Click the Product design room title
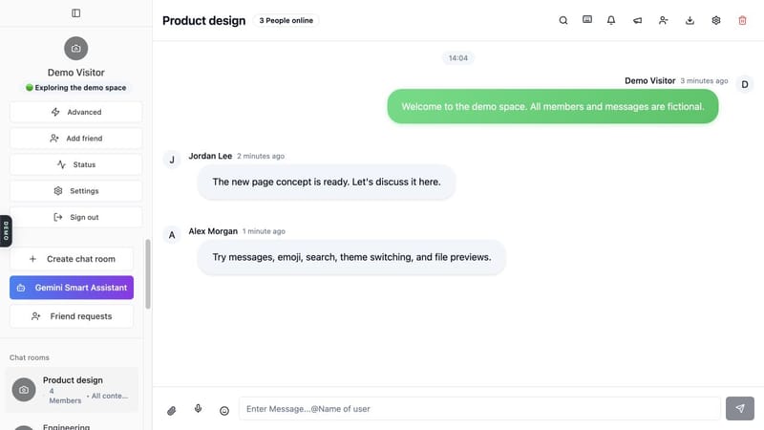Screen dimensions: 764x430 203,20
